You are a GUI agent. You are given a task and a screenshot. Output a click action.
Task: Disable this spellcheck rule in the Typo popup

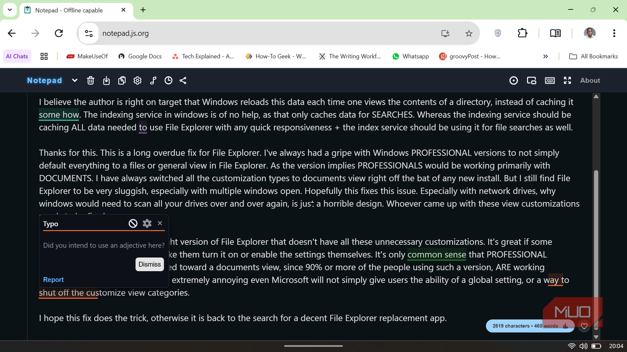133,223
